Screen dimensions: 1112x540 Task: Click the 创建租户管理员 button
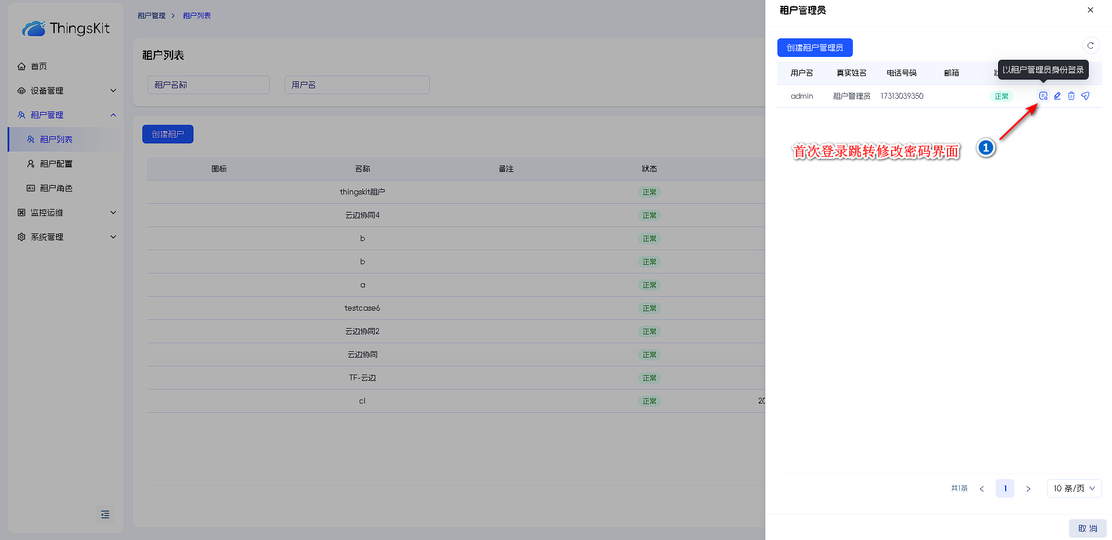point(815,48)
